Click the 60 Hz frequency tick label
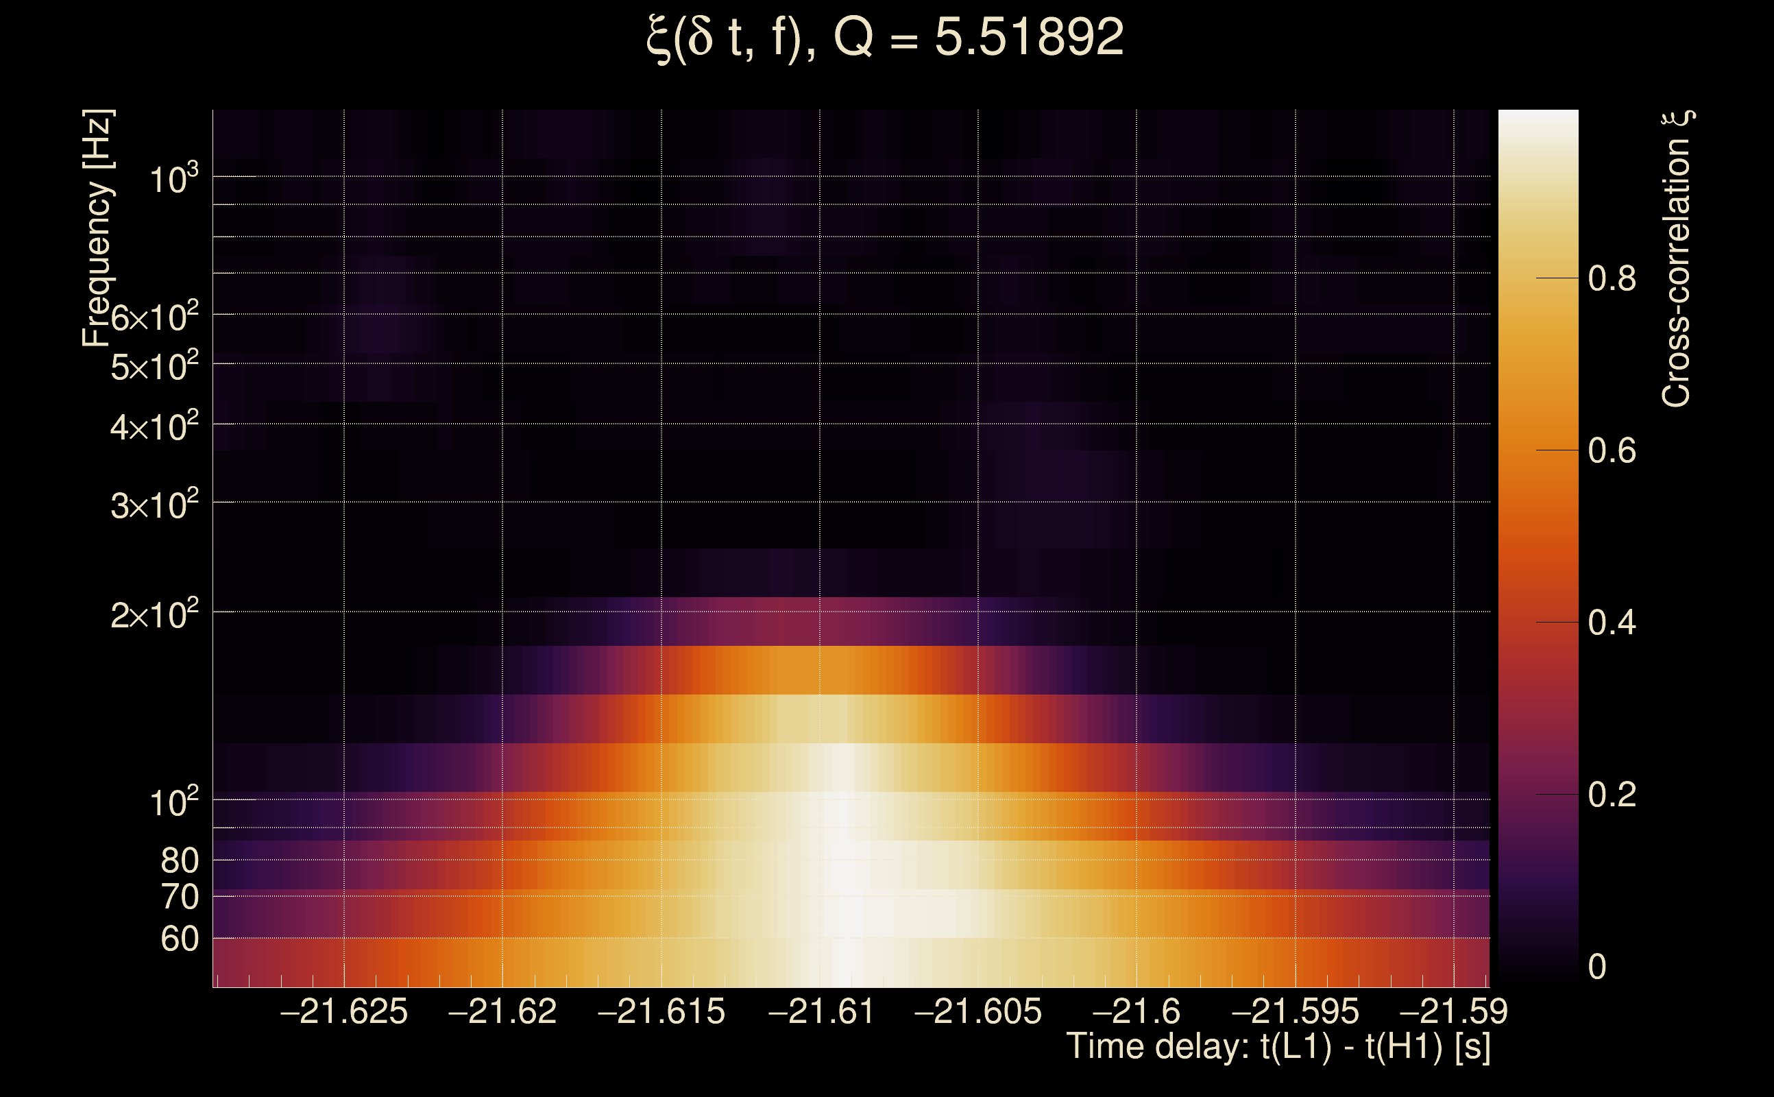The height and width of the screenshot is (1097, 1774). coord(179,939)
